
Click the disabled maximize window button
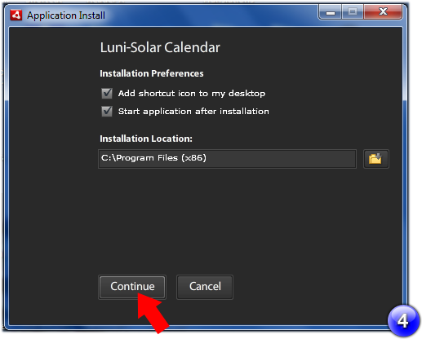tap(353, 12)
